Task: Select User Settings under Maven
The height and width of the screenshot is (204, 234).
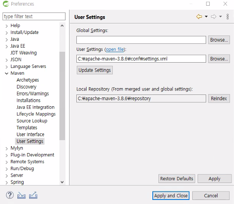Action: point(30,141)
